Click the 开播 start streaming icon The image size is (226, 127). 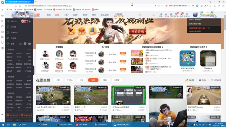point(171,15)
